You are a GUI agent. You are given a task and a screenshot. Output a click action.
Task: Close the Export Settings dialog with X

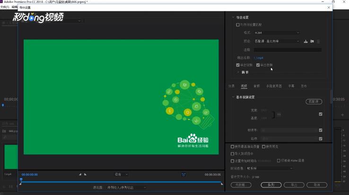(329, 8)
